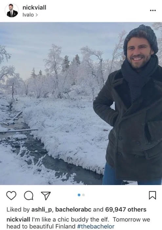The width and height of the screenshot is (162, 230).
Task: Click the nickviall username in the header
Action: pos(34,7)
